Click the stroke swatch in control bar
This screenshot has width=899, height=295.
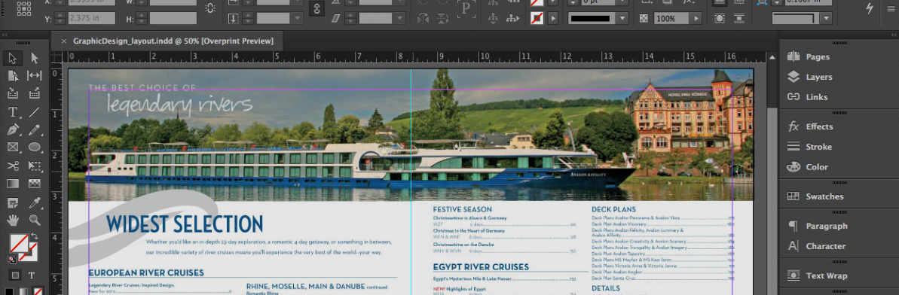click(x=537, y=18)
